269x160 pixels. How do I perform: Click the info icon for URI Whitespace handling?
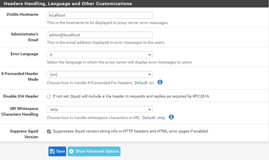pyautogui.click(x=171, y=117)
